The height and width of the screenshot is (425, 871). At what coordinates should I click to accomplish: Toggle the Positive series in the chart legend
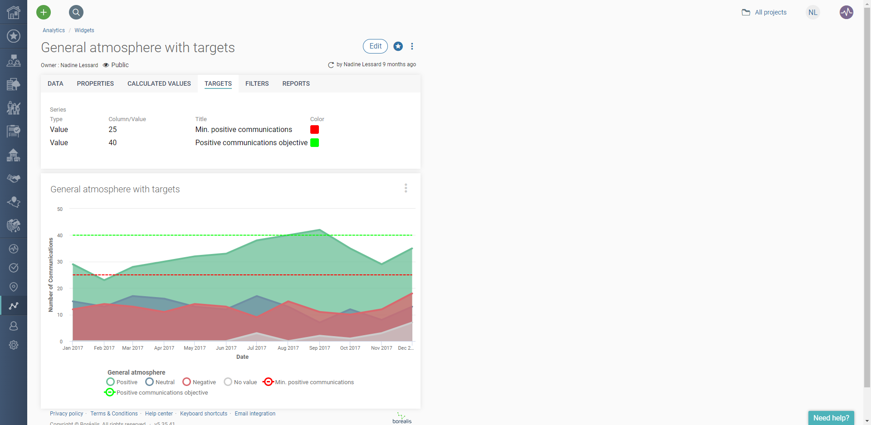pos(122,382)
